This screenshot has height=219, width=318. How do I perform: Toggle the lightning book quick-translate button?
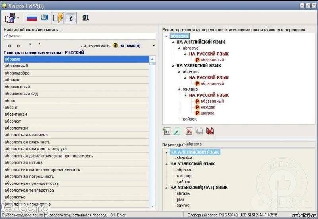(x=58, y=18)
